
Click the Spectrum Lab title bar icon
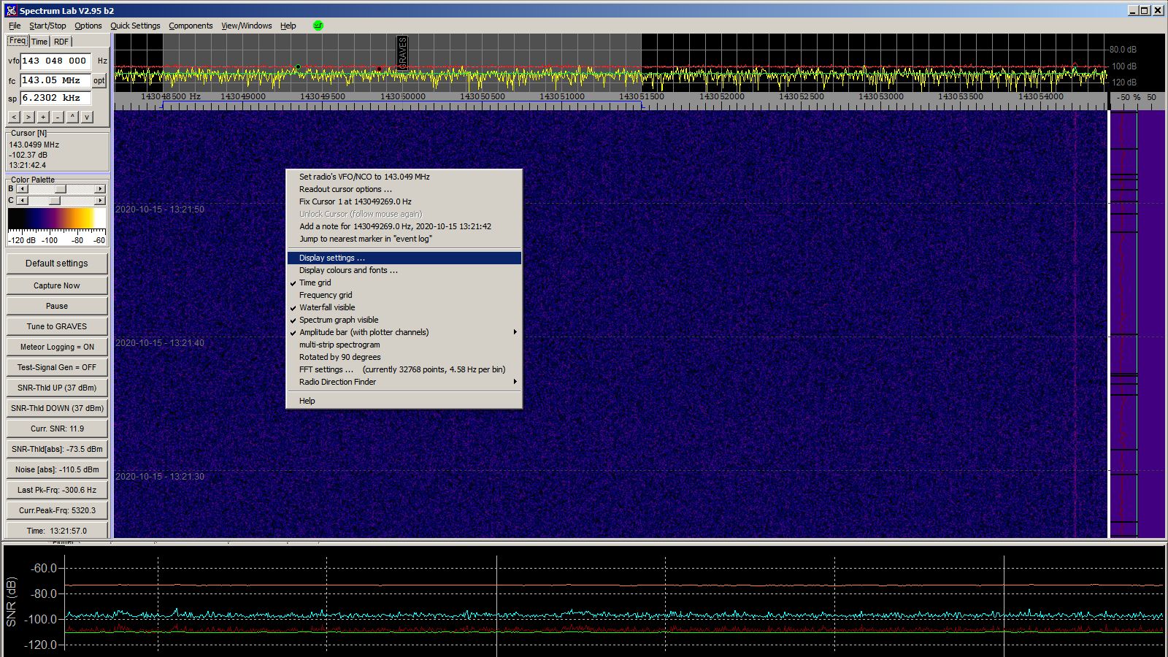point(11,10)
